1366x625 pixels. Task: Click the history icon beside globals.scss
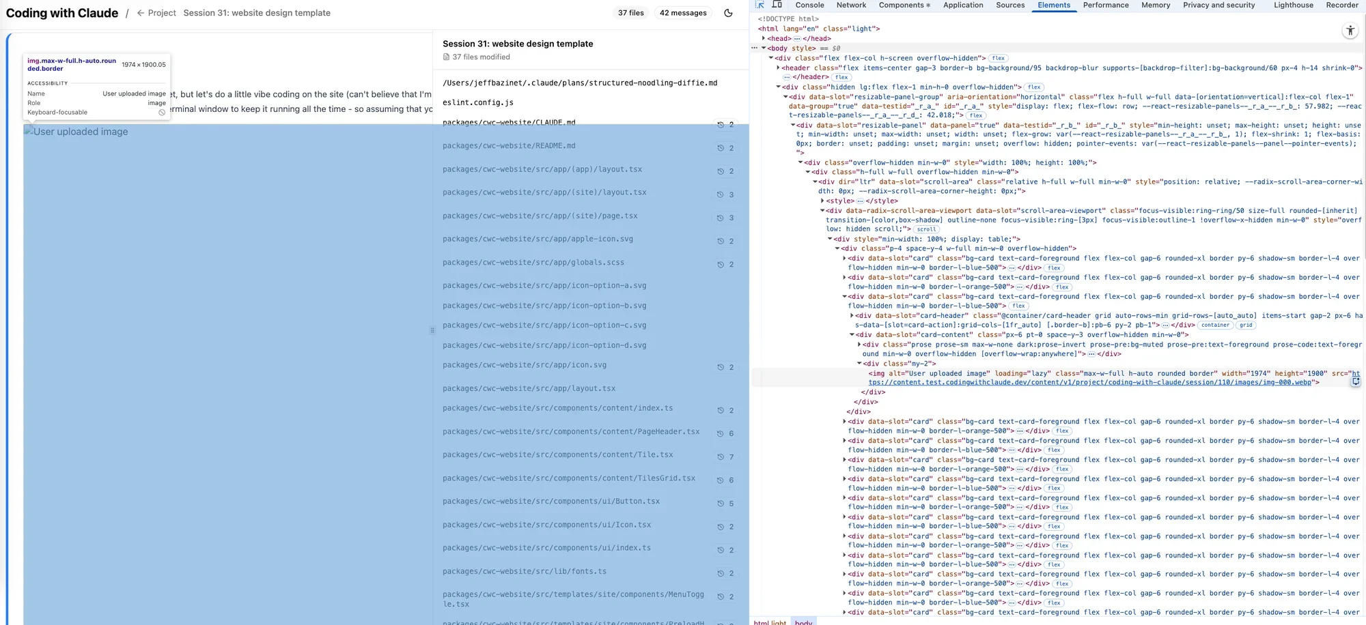point(720,265)
